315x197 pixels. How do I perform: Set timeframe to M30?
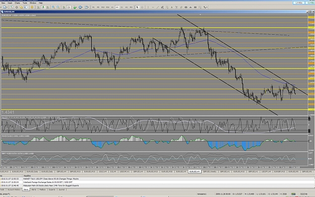point(107,7)
